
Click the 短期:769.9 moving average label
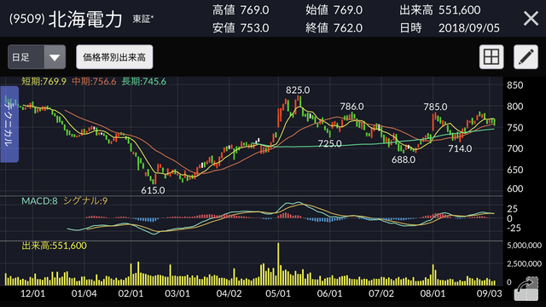(44, 82)
